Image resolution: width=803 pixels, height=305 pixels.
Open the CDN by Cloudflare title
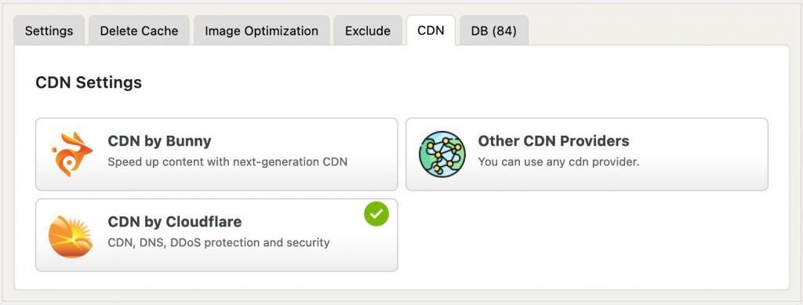[x=175, y=222]
